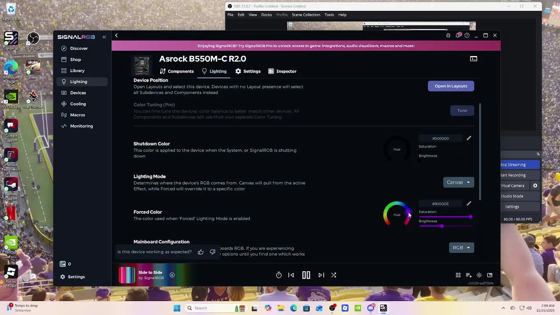Image resolution: width=560 pixels, height=315 pixels.
Task: Open the layout window icon in player bar
Action: point(490,275)
